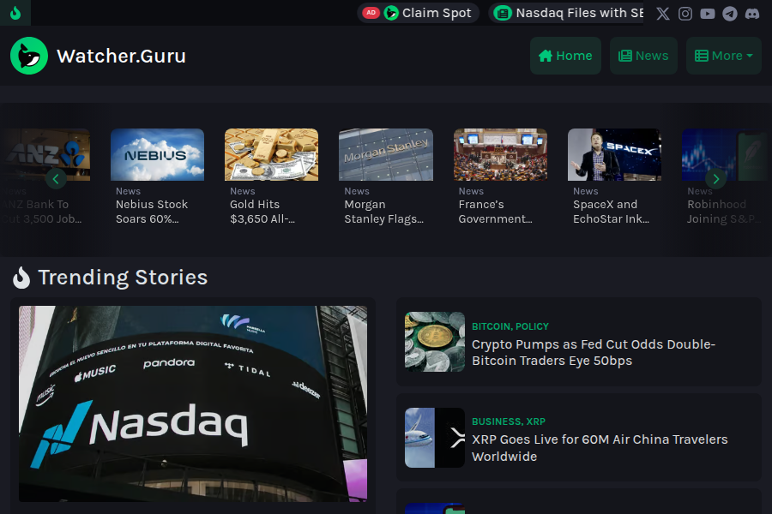
Task: Open the SpaceX and EchoStar story thumbnail
Action: click(x=614, y=155)
